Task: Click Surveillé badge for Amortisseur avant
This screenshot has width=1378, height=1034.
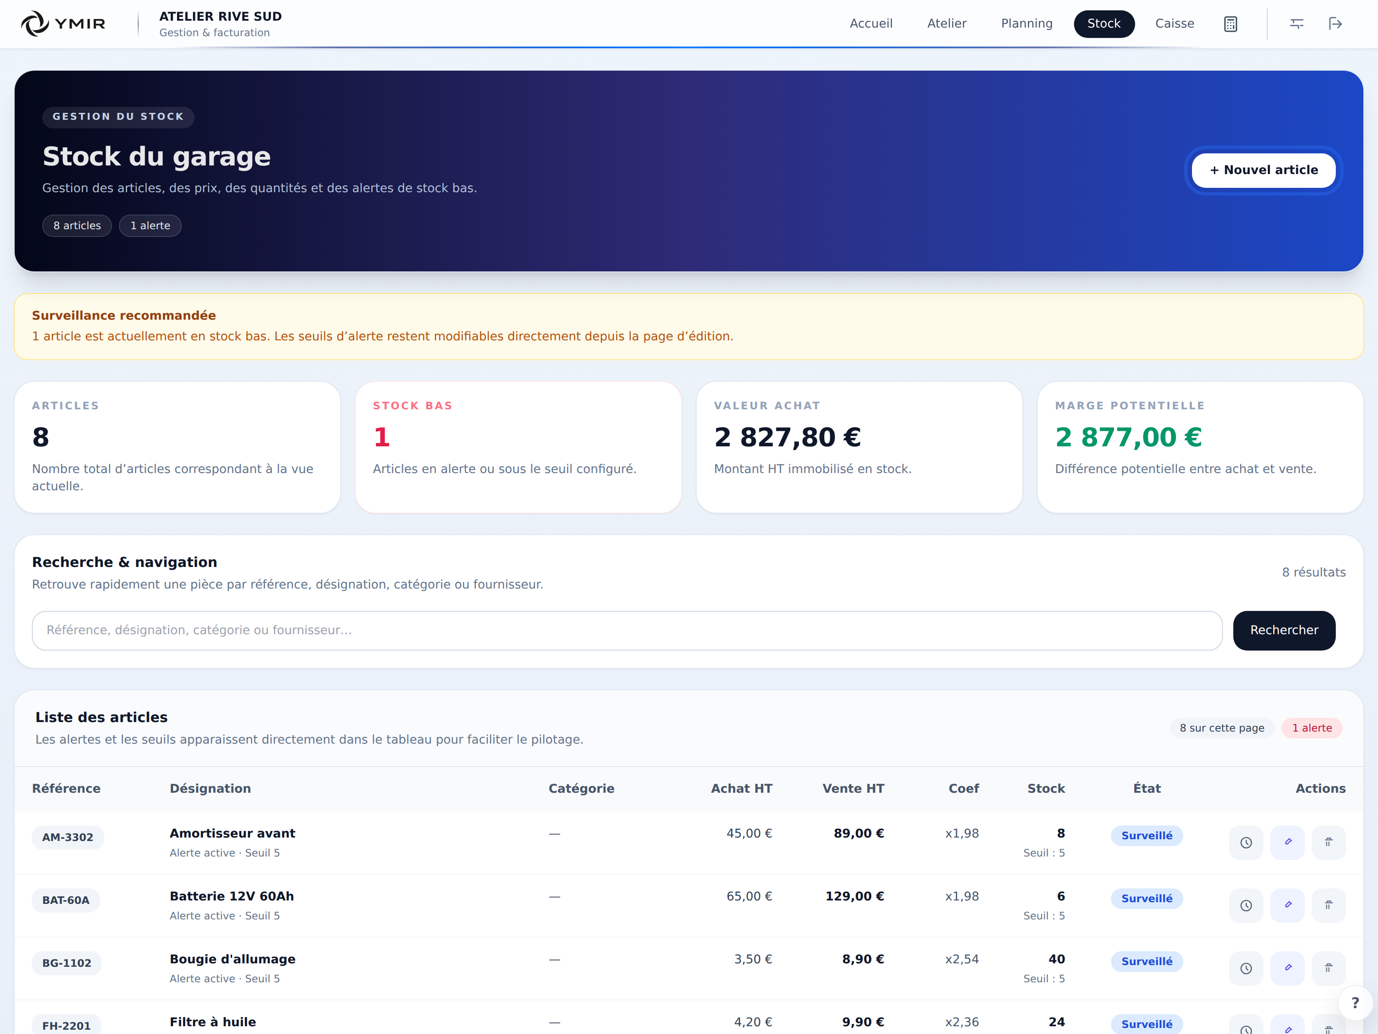Action: [x=1147, y=836]
